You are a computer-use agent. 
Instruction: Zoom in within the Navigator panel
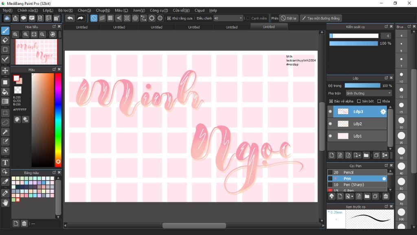pos(26,34)
